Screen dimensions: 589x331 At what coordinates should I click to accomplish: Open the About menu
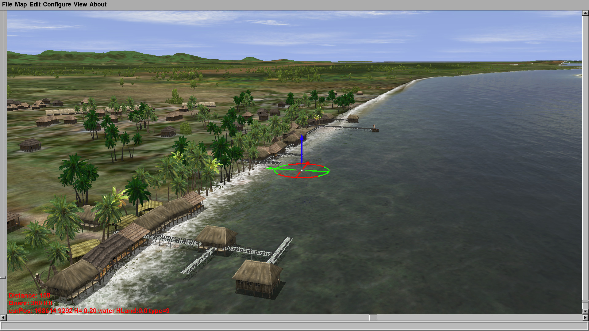tap(98, 4)
